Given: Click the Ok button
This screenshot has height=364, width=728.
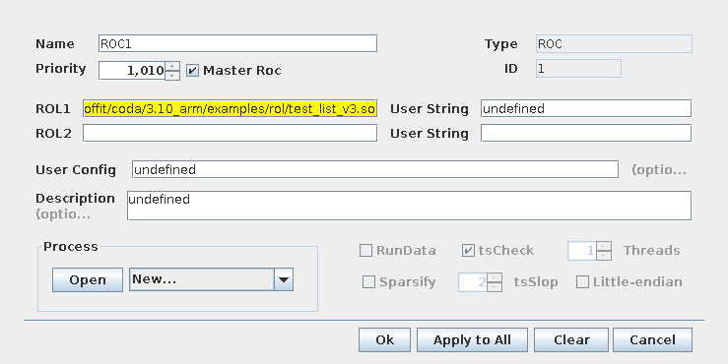Looking at the screenshot, I should 384,339.
